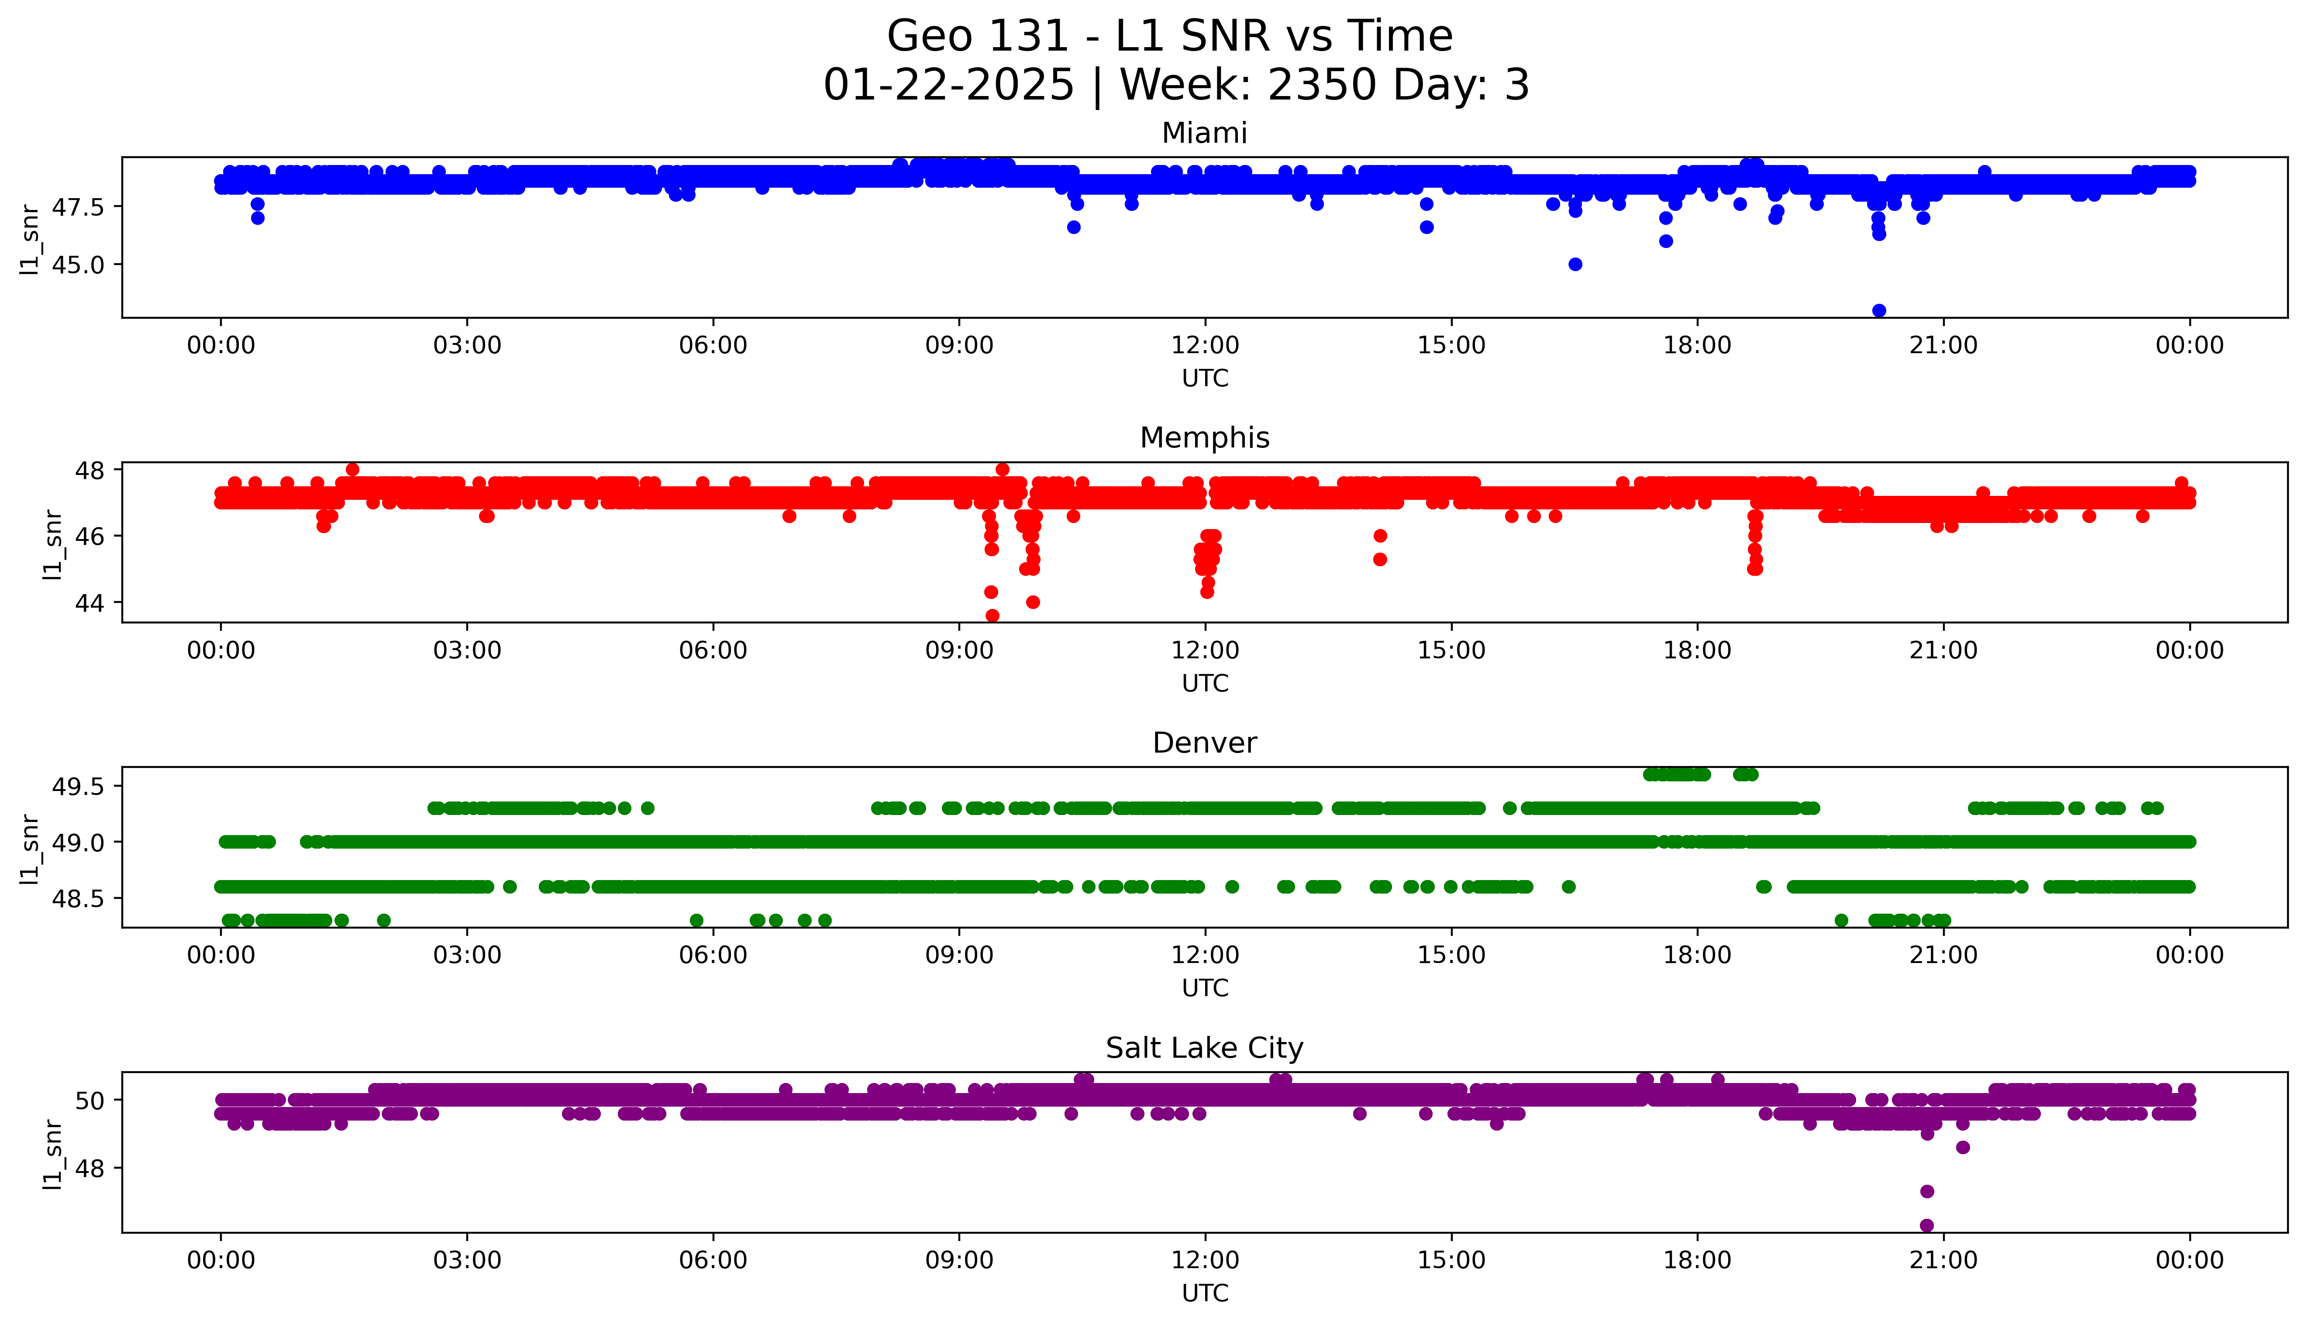Click the 18:00 tick label under Denver plot
This screenshot has width=2305, height=1324.
coord(1697,955)
